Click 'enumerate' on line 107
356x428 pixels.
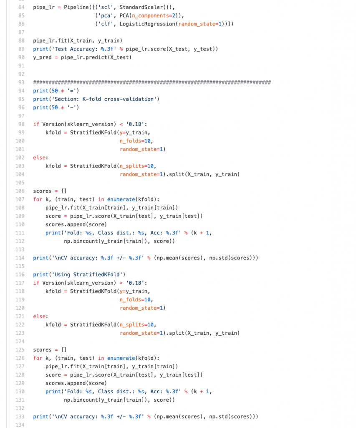point(121,199)
